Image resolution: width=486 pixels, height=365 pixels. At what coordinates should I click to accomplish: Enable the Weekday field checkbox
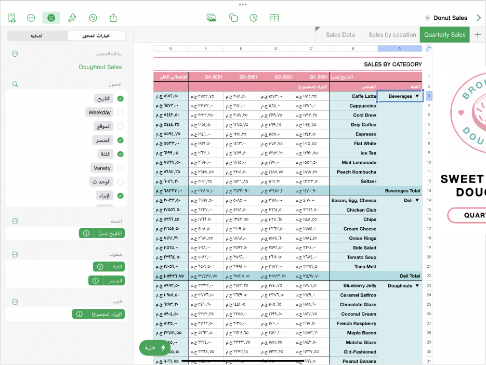click(121, 112)
